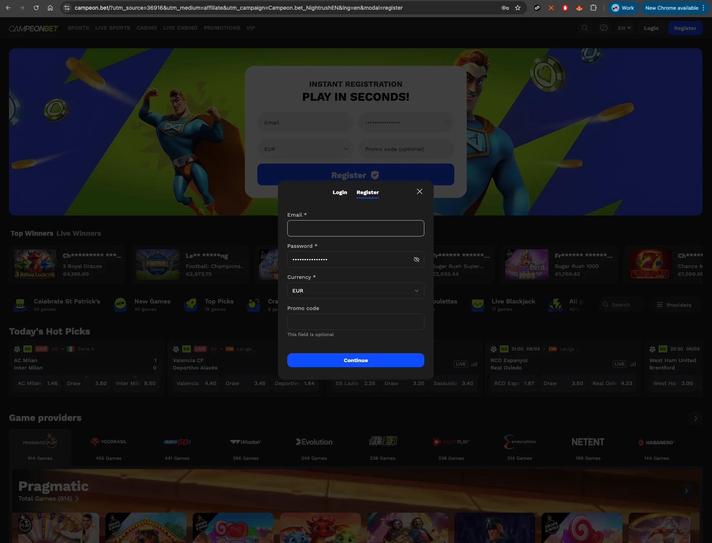Open the 3 Royal Dracos game thumbnail
The width and height of the screenshot is (712, 543).
tap(35, 264)
